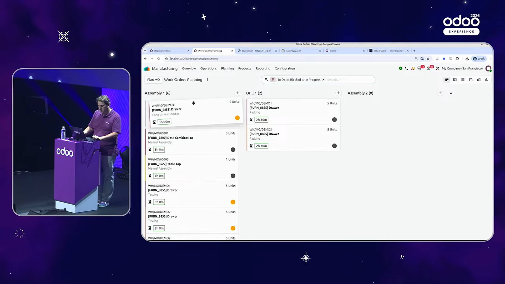Open My Company (San Francisco) switcher

[x=462, y=68]
